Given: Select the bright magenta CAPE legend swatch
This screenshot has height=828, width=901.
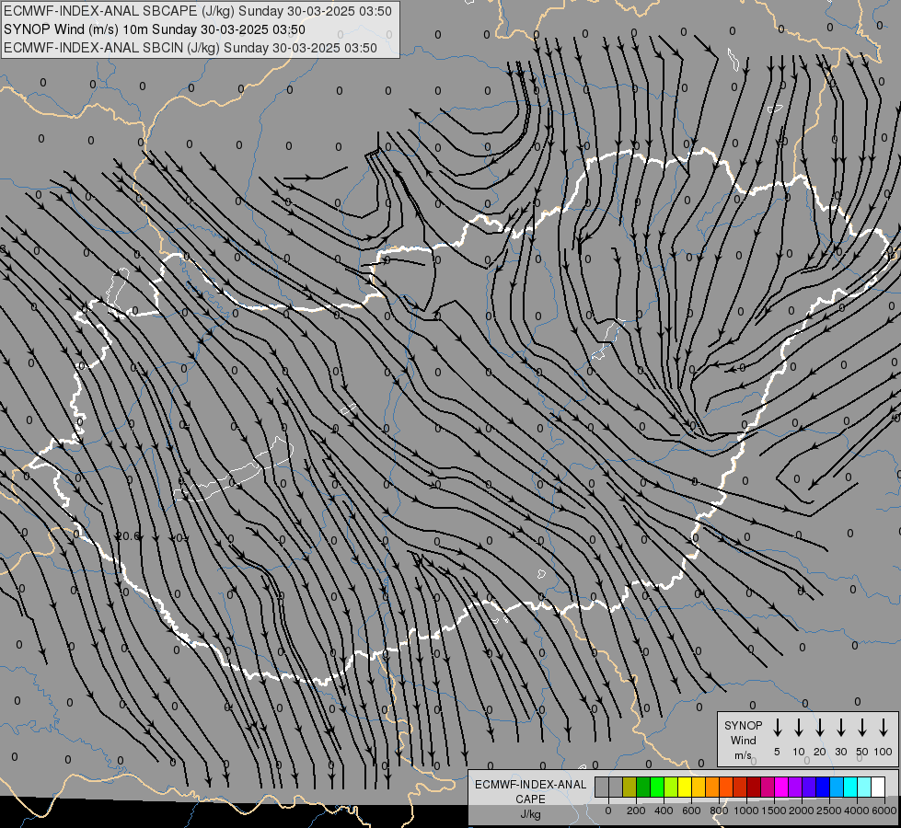Looking at the screenshot, I should 781,787.
